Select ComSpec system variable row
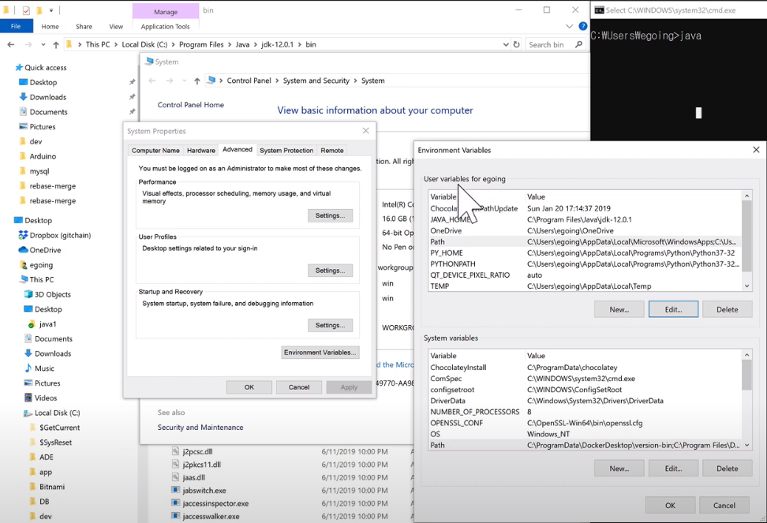767x523 pixels. 585,379
